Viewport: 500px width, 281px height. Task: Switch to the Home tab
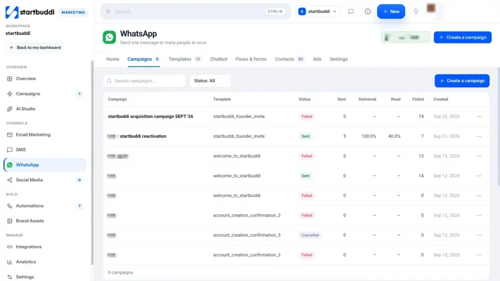click(113, 59)
